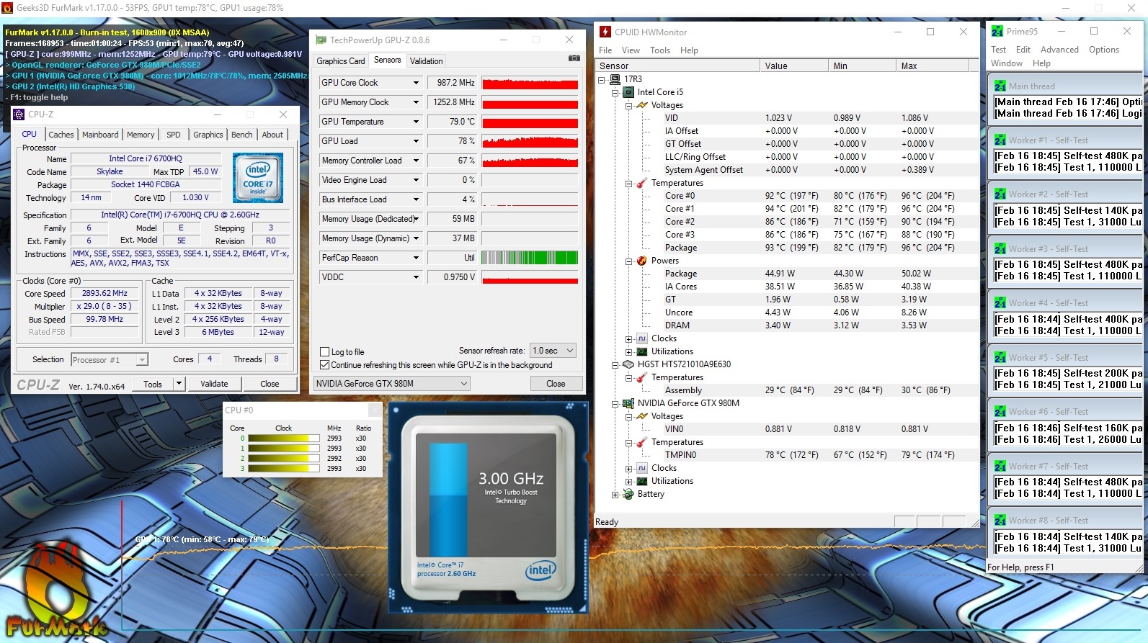Click the TechPowerUp GPU-Z title bar icon
This screenshot has width=1148, height=643.
321,40
